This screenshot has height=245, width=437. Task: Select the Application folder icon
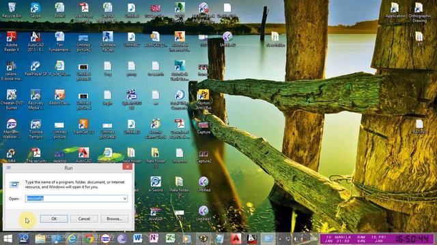[x=395, y=10]
